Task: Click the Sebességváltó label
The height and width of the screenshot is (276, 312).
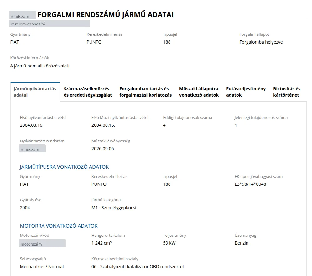Action: point(33,259)
